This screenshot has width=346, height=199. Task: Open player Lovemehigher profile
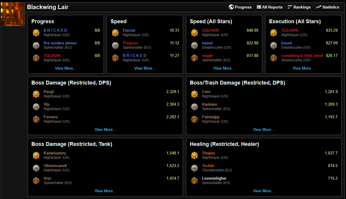click(x=214, y=178)
